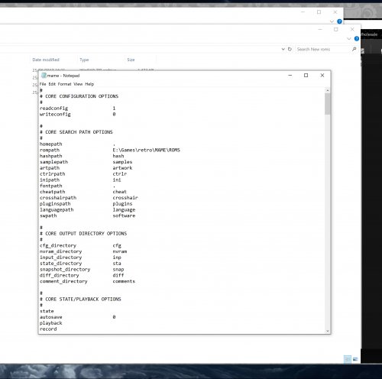This screenshot has width=382, height=379.
Task: Click the rompath value E:\Games\retro\MAME\ROMS
Action: pyautogui.click(x=147, y=150)
